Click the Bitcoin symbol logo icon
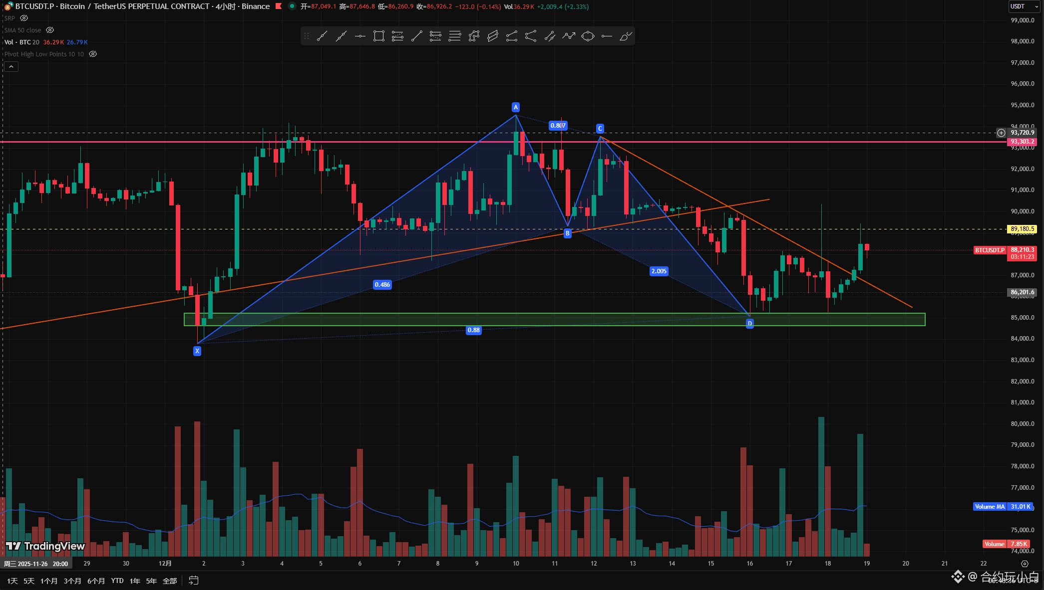 (x=8, y=6)
